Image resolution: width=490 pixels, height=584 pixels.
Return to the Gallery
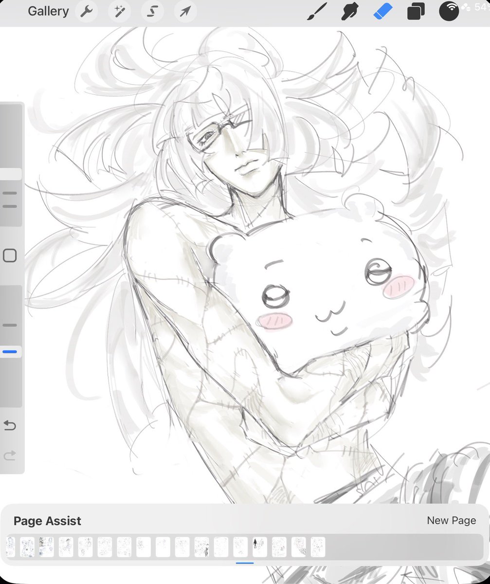48,11
